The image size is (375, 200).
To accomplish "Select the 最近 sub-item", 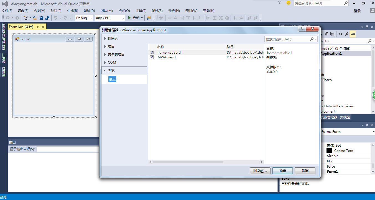I will pyautogui.click(x=112, y=79).
